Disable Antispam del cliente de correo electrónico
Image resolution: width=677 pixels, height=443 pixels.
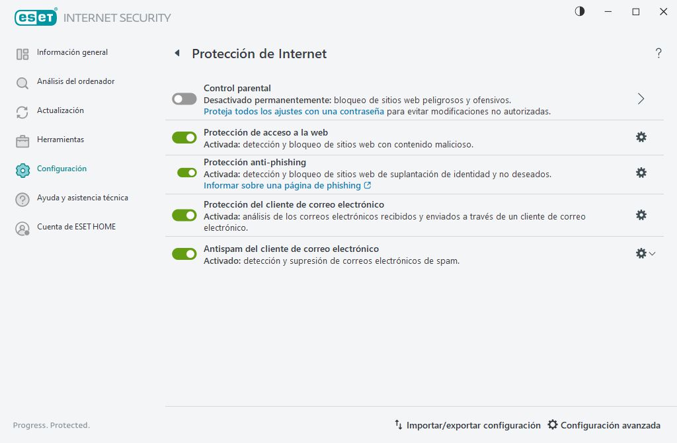[x=184, y=254]
